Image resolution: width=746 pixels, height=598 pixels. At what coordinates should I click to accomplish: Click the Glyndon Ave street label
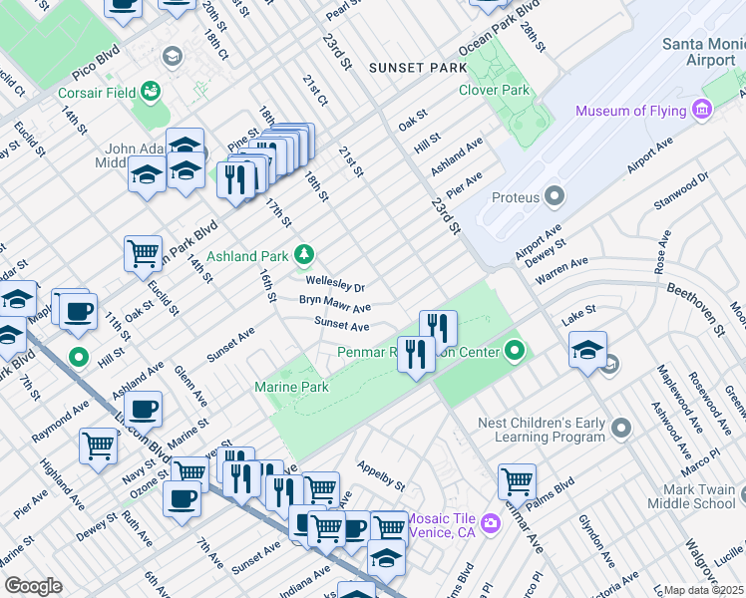(597, 541)
